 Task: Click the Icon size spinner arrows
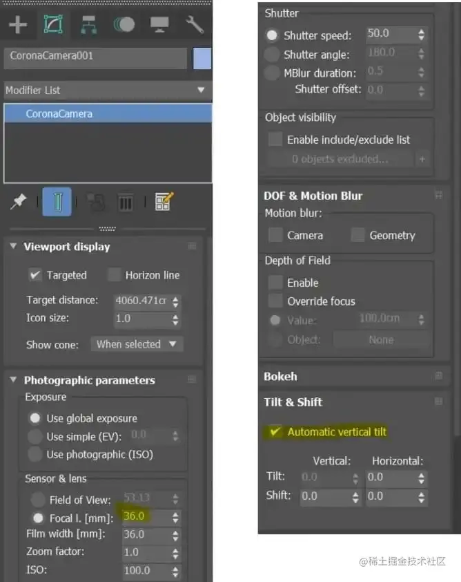pyautogui.click(x=175, y=319)
